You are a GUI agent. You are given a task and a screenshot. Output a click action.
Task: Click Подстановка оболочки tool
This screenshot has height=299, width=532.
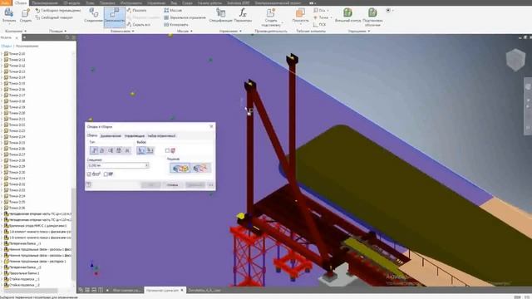pyautogui.click(x=372, y=17)
